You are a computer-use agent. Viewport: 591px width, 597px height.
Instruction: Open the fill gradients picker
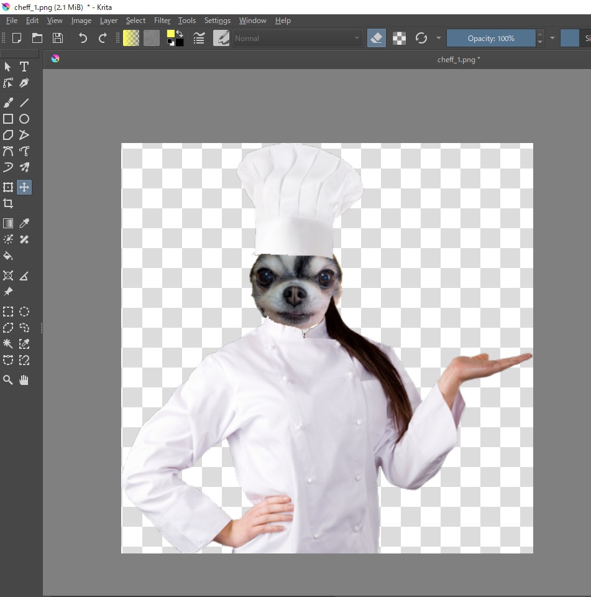(x=131, y=38)
